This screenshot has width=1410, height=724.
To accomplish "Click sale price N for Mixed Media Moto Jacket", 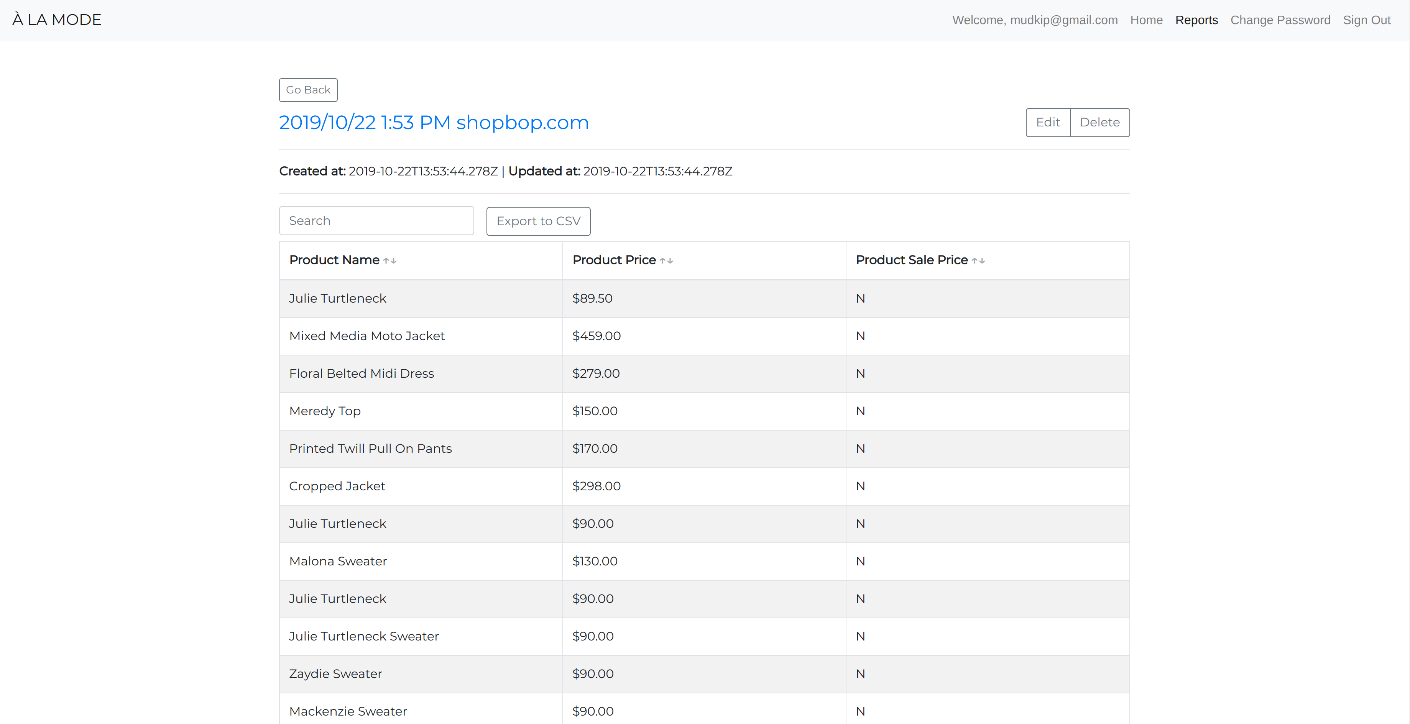I will [988, 336].
